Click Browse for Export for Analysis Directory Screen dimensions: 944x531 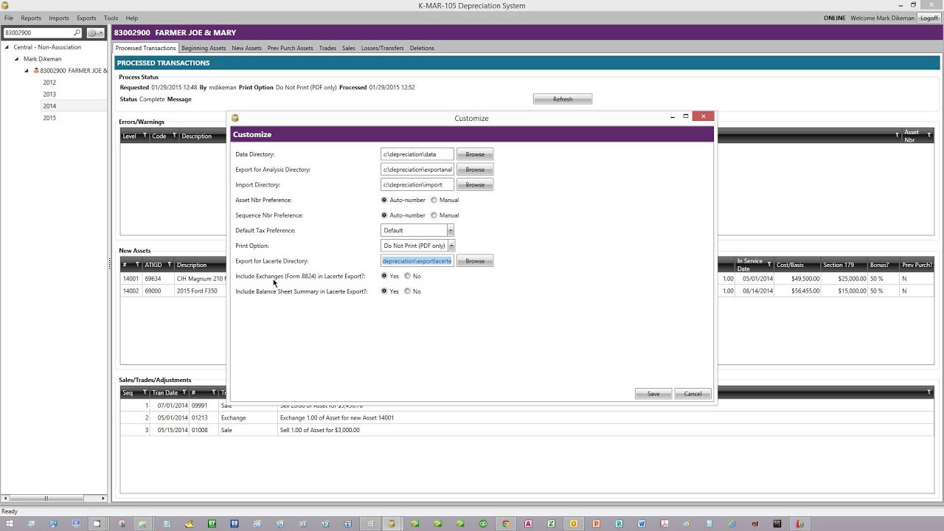pos(475,170)
